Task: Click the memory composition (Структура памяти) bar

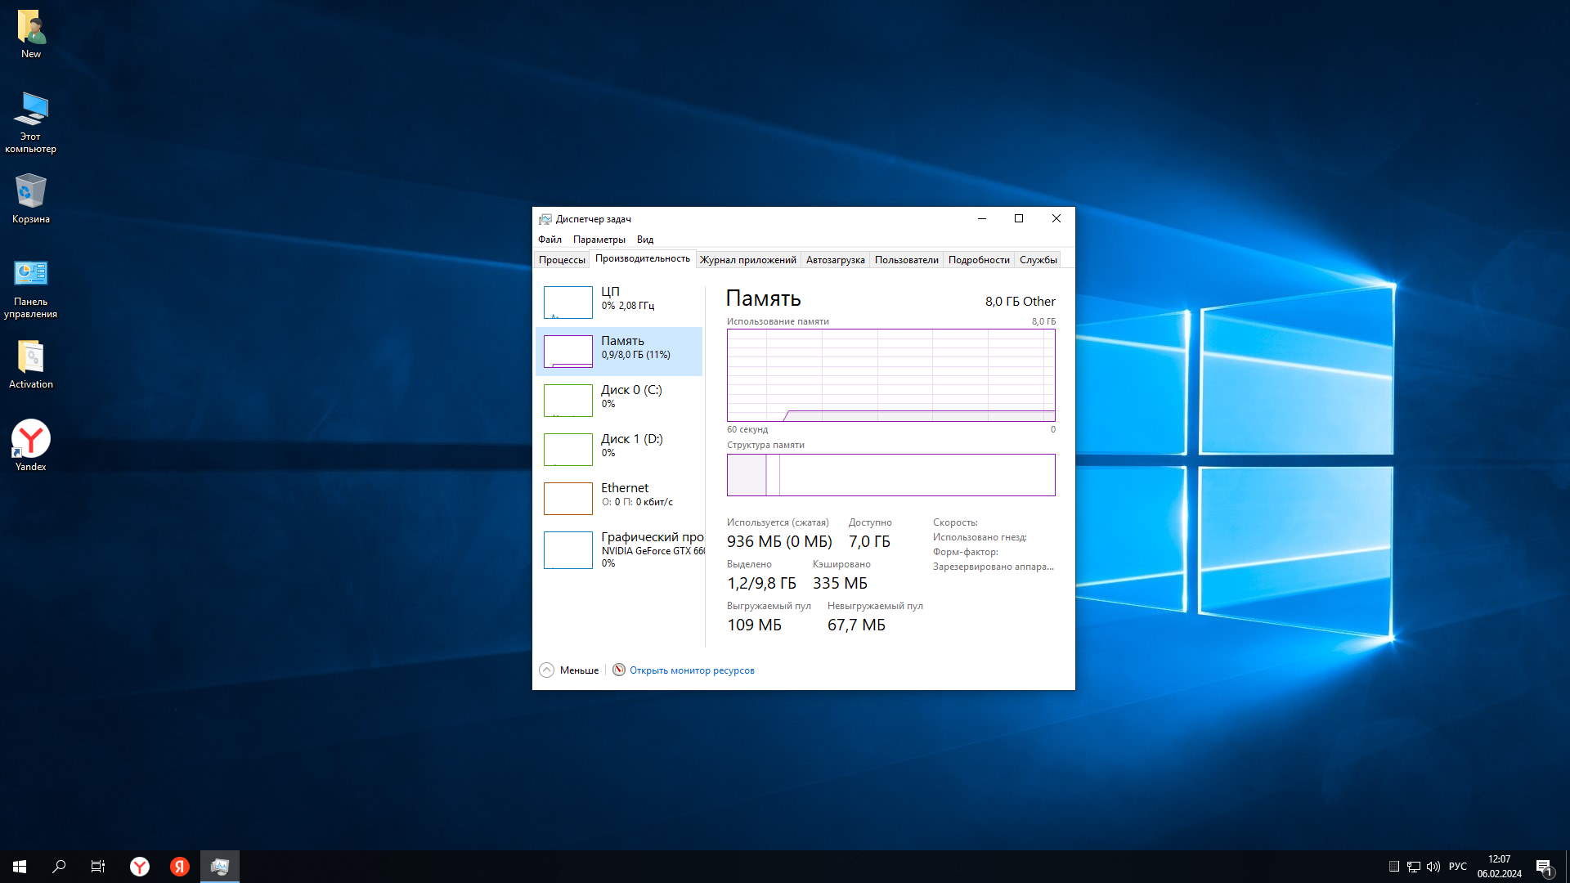Action: (890, 475)
